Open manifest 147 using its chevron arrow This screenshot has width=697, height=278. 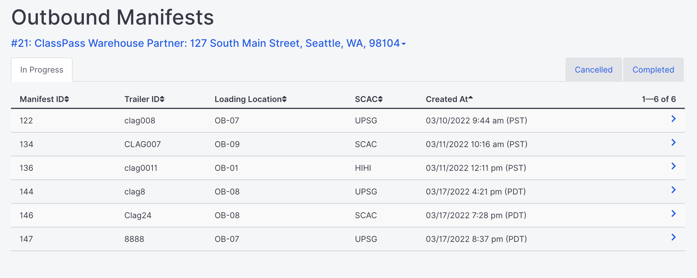click(673, 237)
